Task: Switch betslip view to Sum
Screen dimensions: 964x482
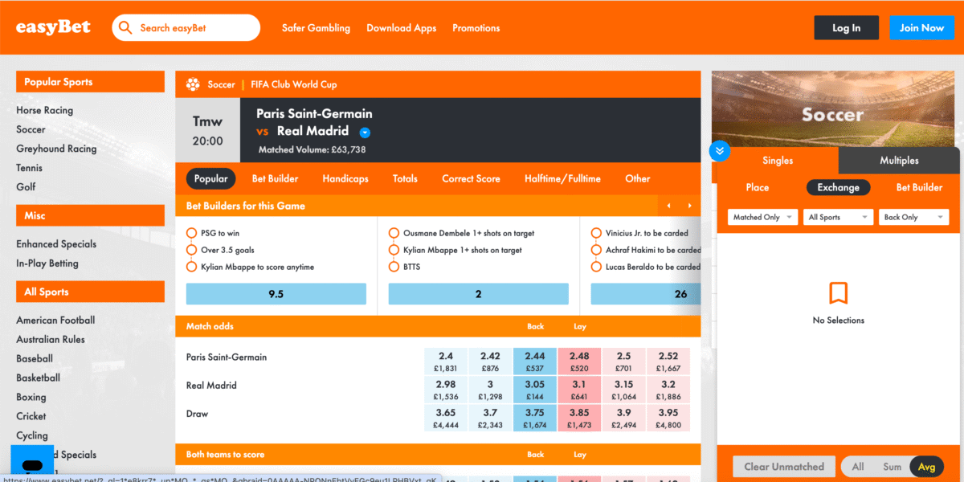Action: [893, 467]
